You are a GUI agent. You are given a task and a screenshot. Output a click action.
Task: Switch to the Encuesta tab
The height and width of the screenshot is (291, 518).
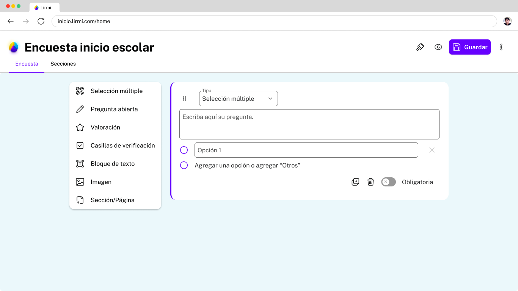coord(27,64)
